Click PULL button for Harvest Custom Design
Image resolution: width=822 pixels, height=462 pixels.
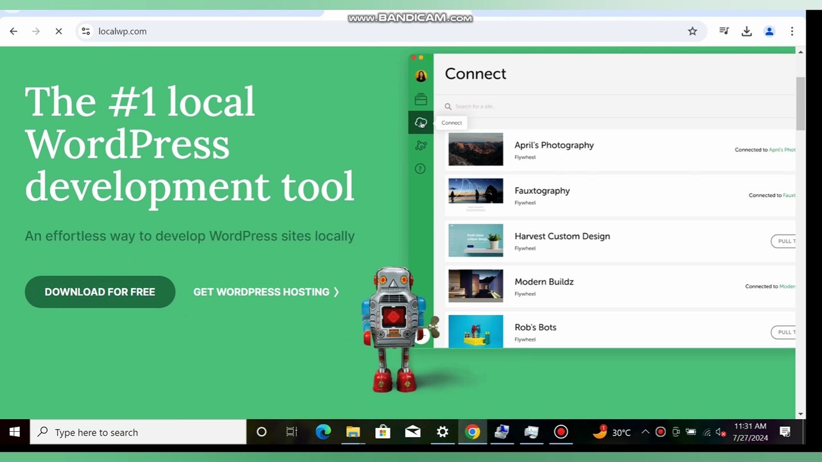click(x=783, y=241)
